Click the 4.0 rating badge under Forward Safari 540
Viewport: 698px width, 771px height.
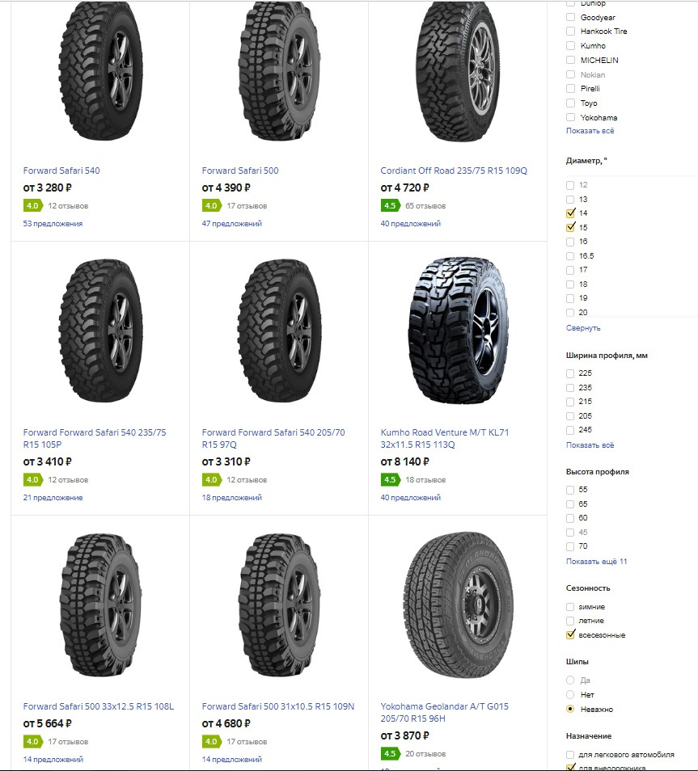(32, 205)
